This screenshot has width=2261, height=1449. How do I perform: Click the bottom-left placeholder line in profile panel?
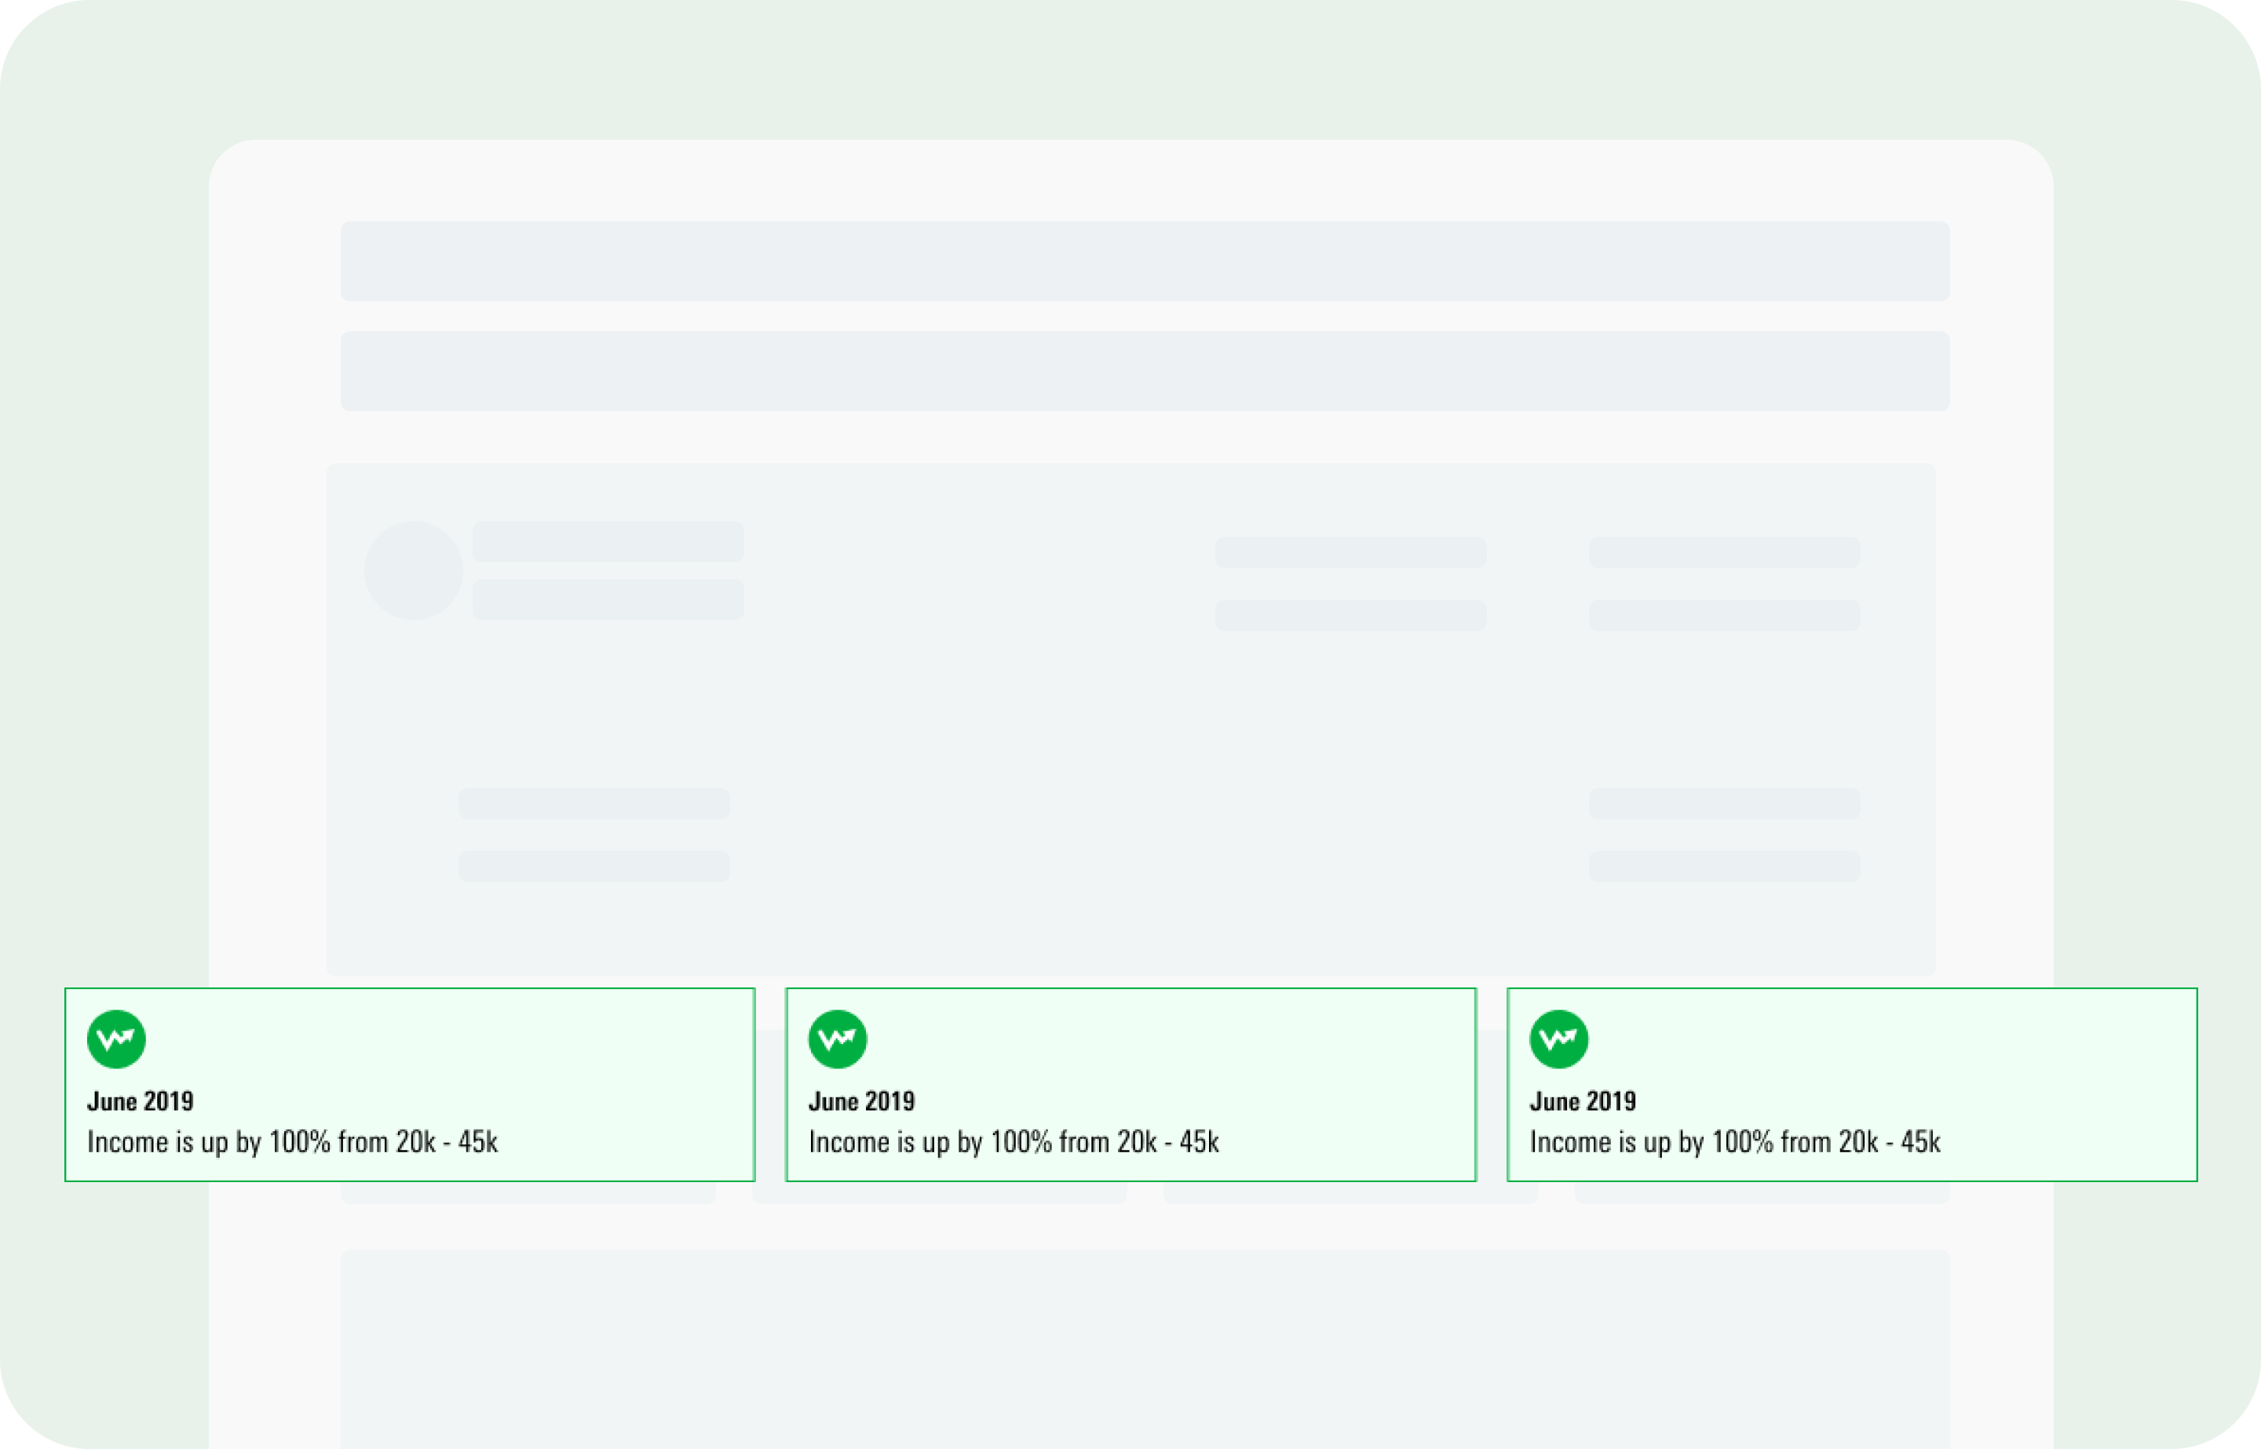pyautogui.click(x=594, y=866)
